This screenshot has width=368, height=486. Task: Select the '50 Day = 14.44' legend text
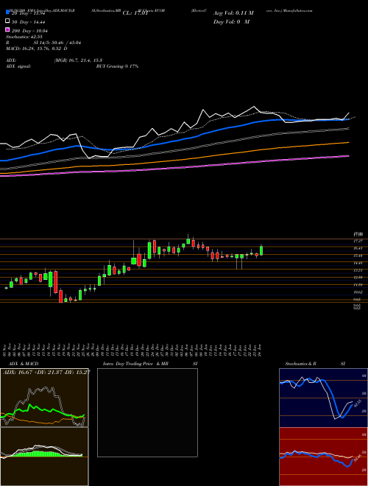tap(29, 22)
